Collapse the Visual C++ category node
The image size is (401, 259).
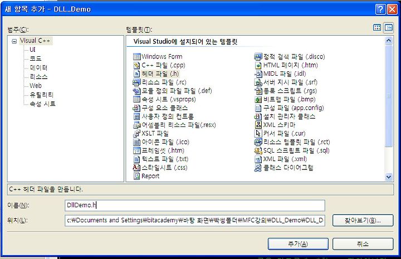click(x=14, y=41)
